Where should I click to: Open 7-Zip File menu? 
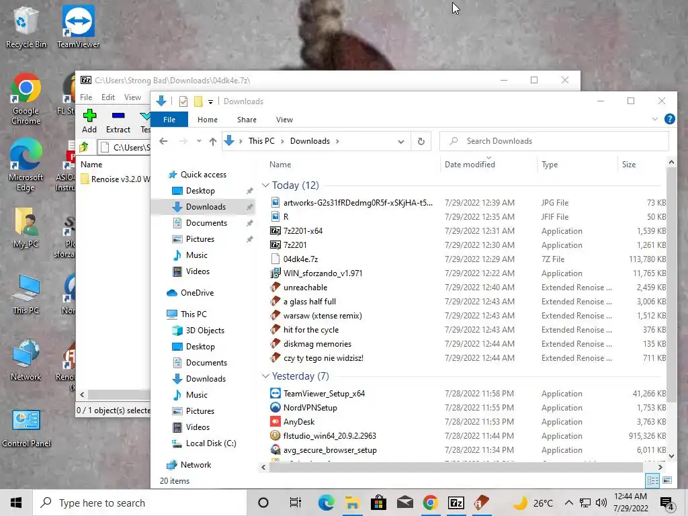[x=86, y=97]
